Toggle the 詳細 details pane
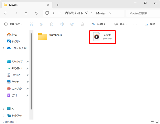Screen dimensions: 160x124 tap(150, 24)
